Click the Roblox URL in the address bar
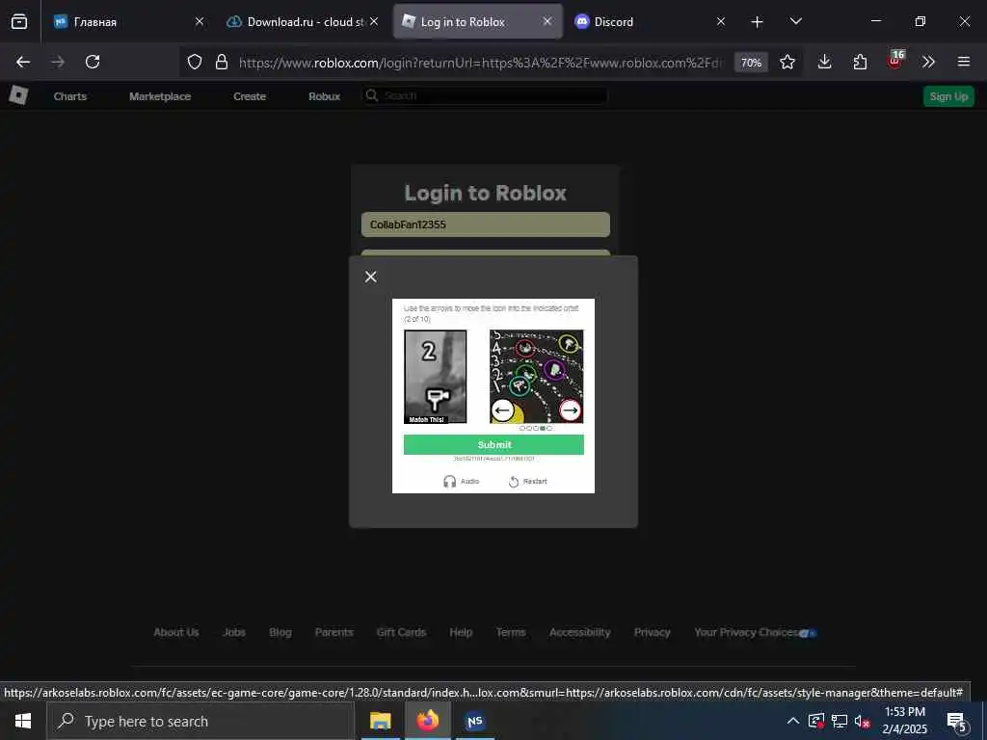 pyautogui.click(x=481, y=63)
